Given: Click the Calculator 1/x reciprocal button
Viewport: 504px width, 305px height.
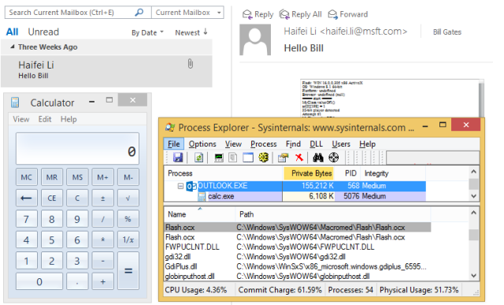Looking at the screenshot, I should [x=128, y=240].
